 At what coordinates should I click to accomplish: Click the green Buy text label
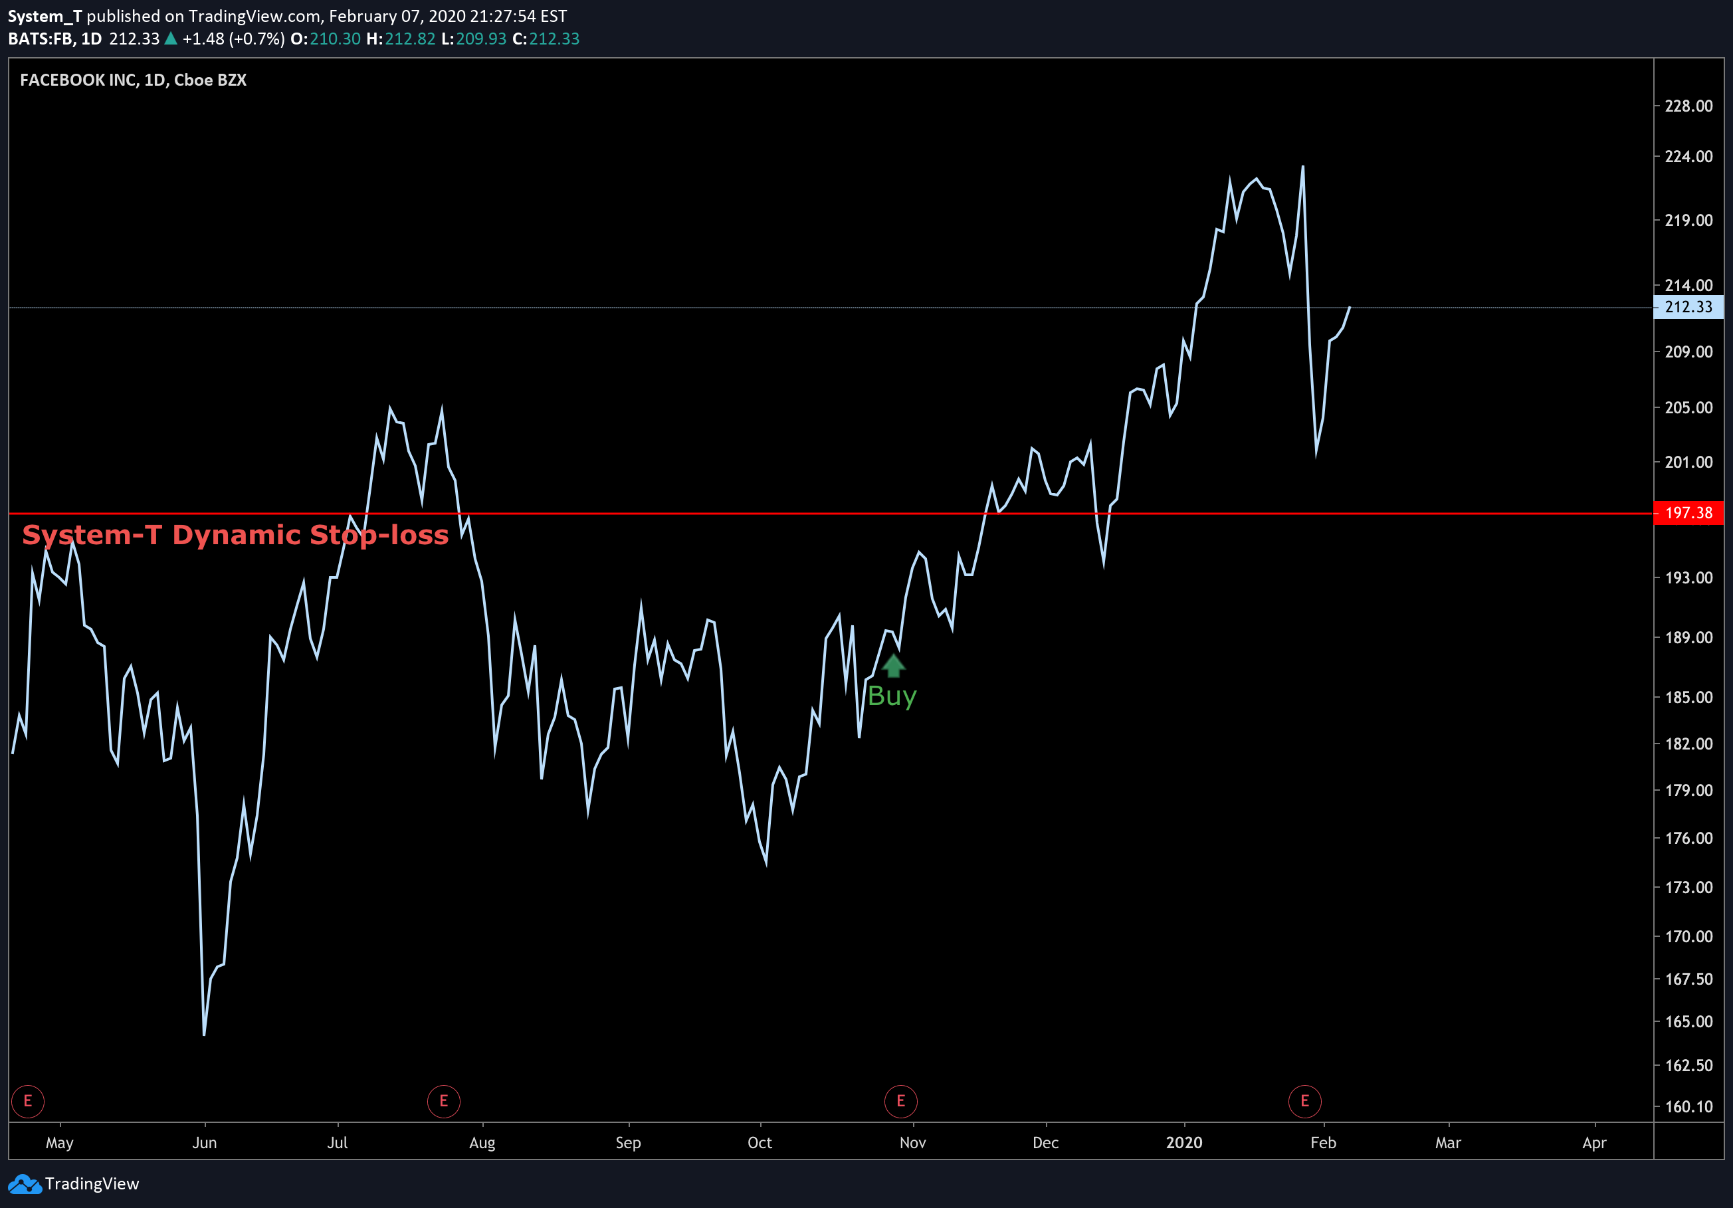[x=892, y=696]
